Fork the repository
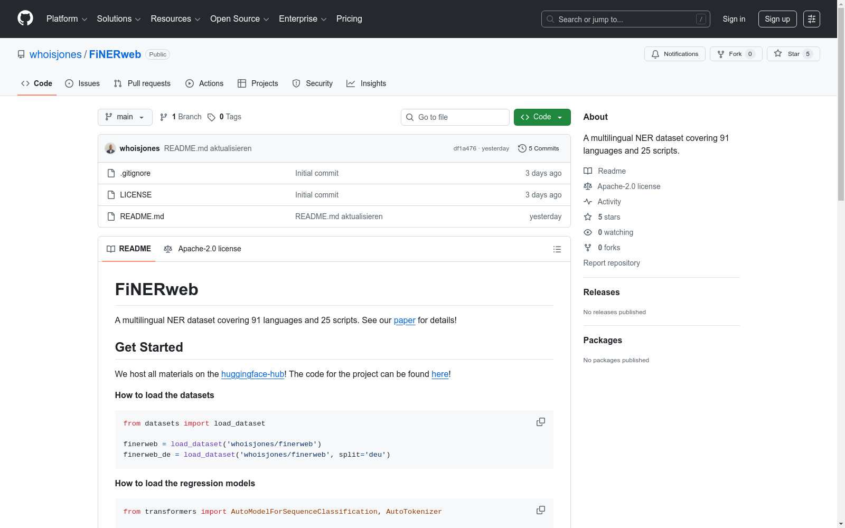Image resolution: width=845 pixels, height=528 pixels. coord(736,54)
